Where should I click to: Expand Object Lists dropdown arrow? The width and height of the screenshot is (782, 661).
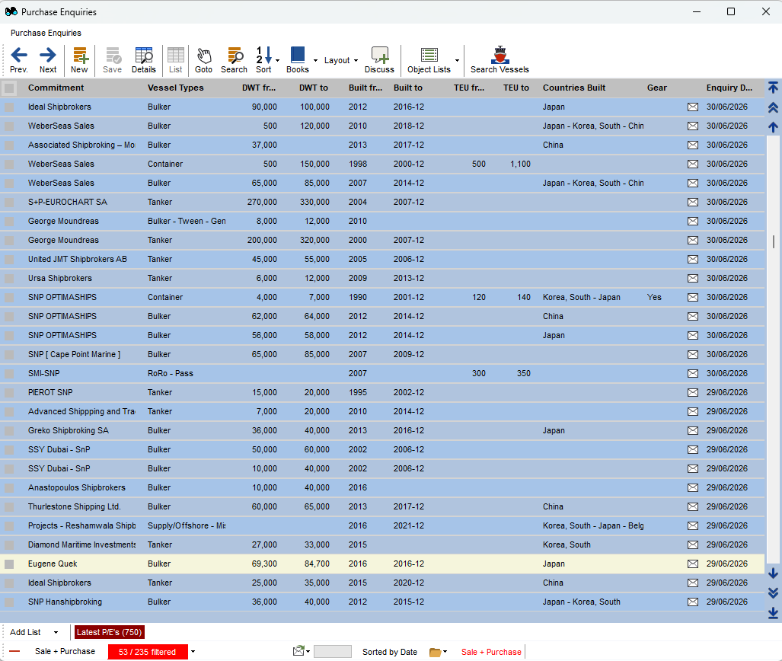coord(457,60)
